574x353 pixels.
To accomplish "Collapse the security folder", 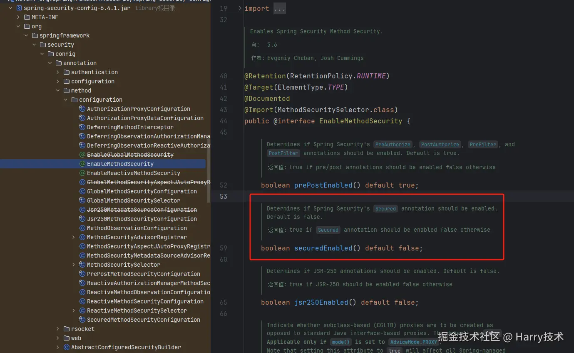I will tap(34, 45).
